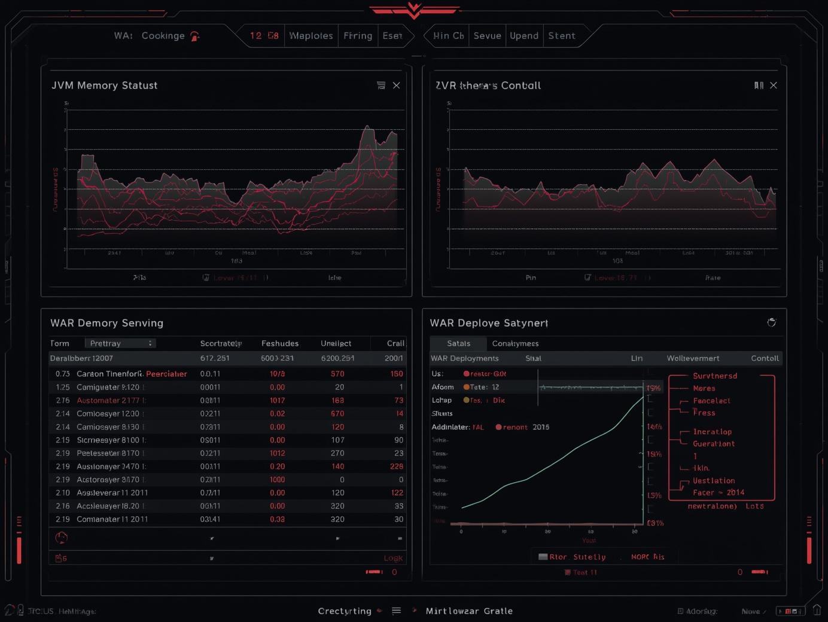828x622 pixels.
Task: Click the Upend button in top bar
Action: [x=524, y=36]
